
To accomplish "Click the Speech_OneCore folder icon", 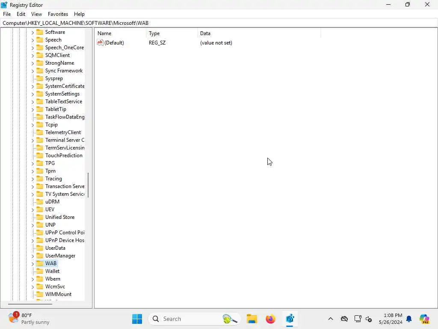I will [x=40, y=48].
